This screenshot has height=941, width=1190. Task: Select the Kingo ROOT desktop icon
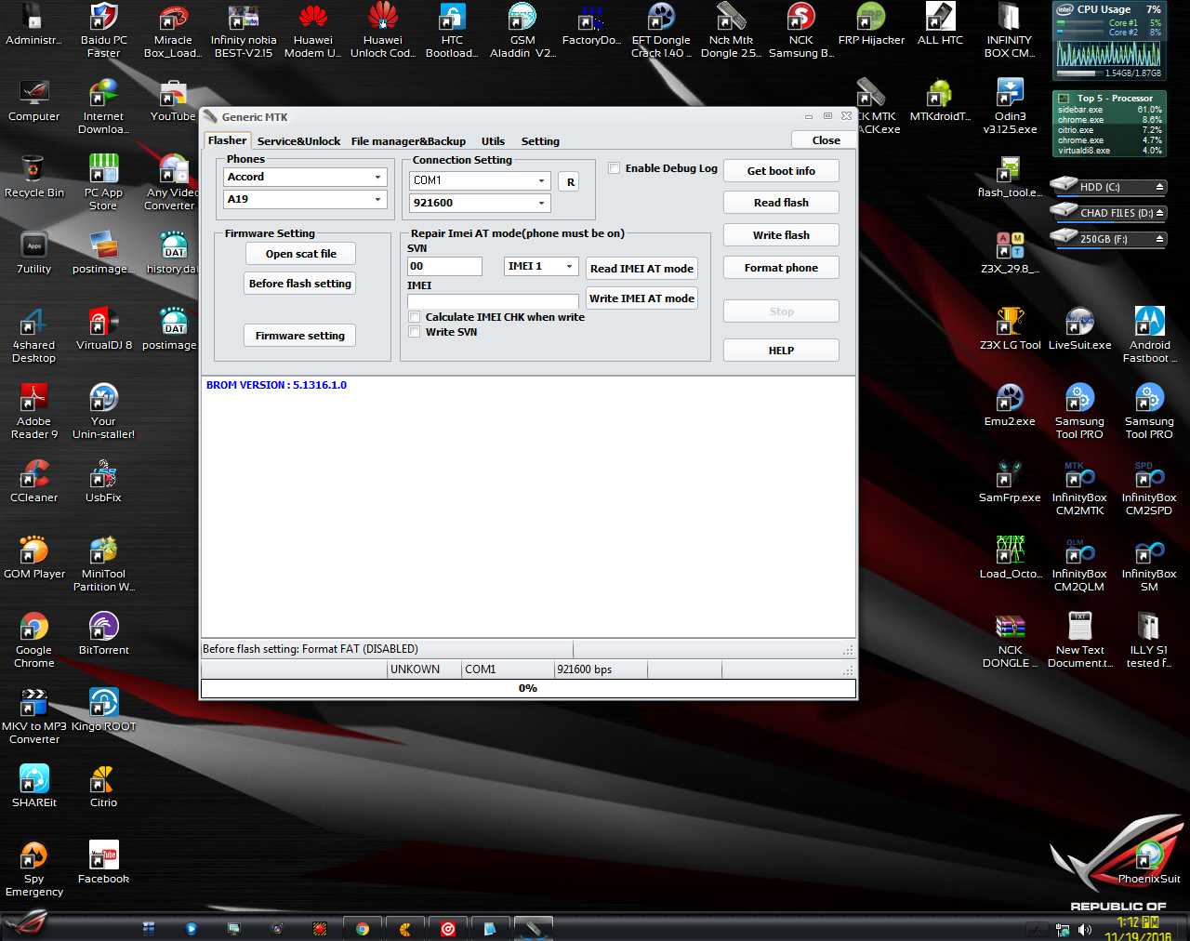click(x=104, y=711)
